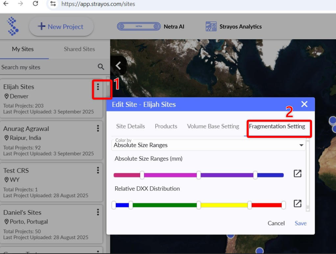
Task: Open the Elijah Sites three-dot menu
Action: [98, 87]
